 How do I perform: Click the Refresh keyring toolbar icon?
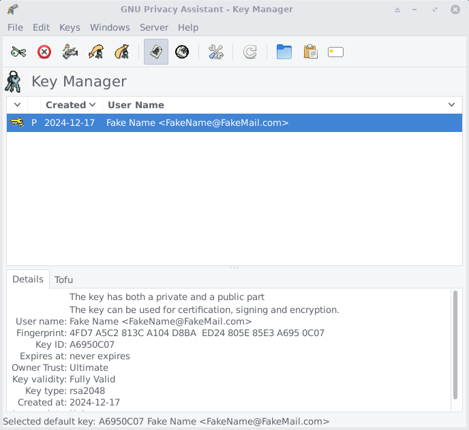(x=249, y=52)
